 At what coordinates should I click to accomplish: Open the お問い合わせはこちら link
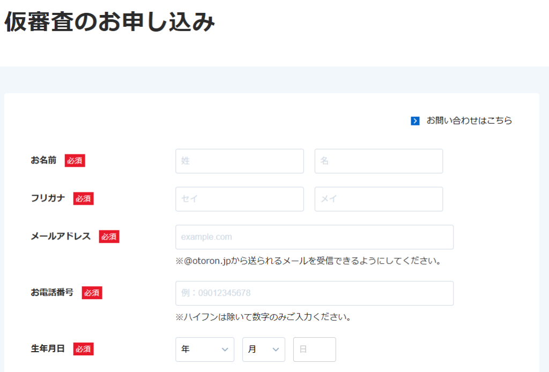(x=469, y=121)
